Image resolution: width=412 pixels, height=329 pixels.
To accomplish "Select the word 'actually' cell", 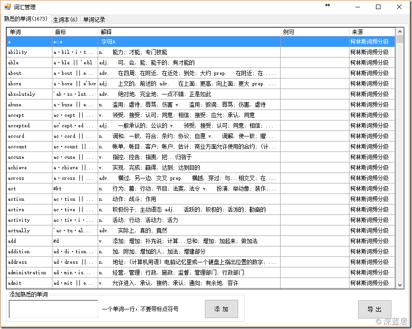I will (29, 231).
